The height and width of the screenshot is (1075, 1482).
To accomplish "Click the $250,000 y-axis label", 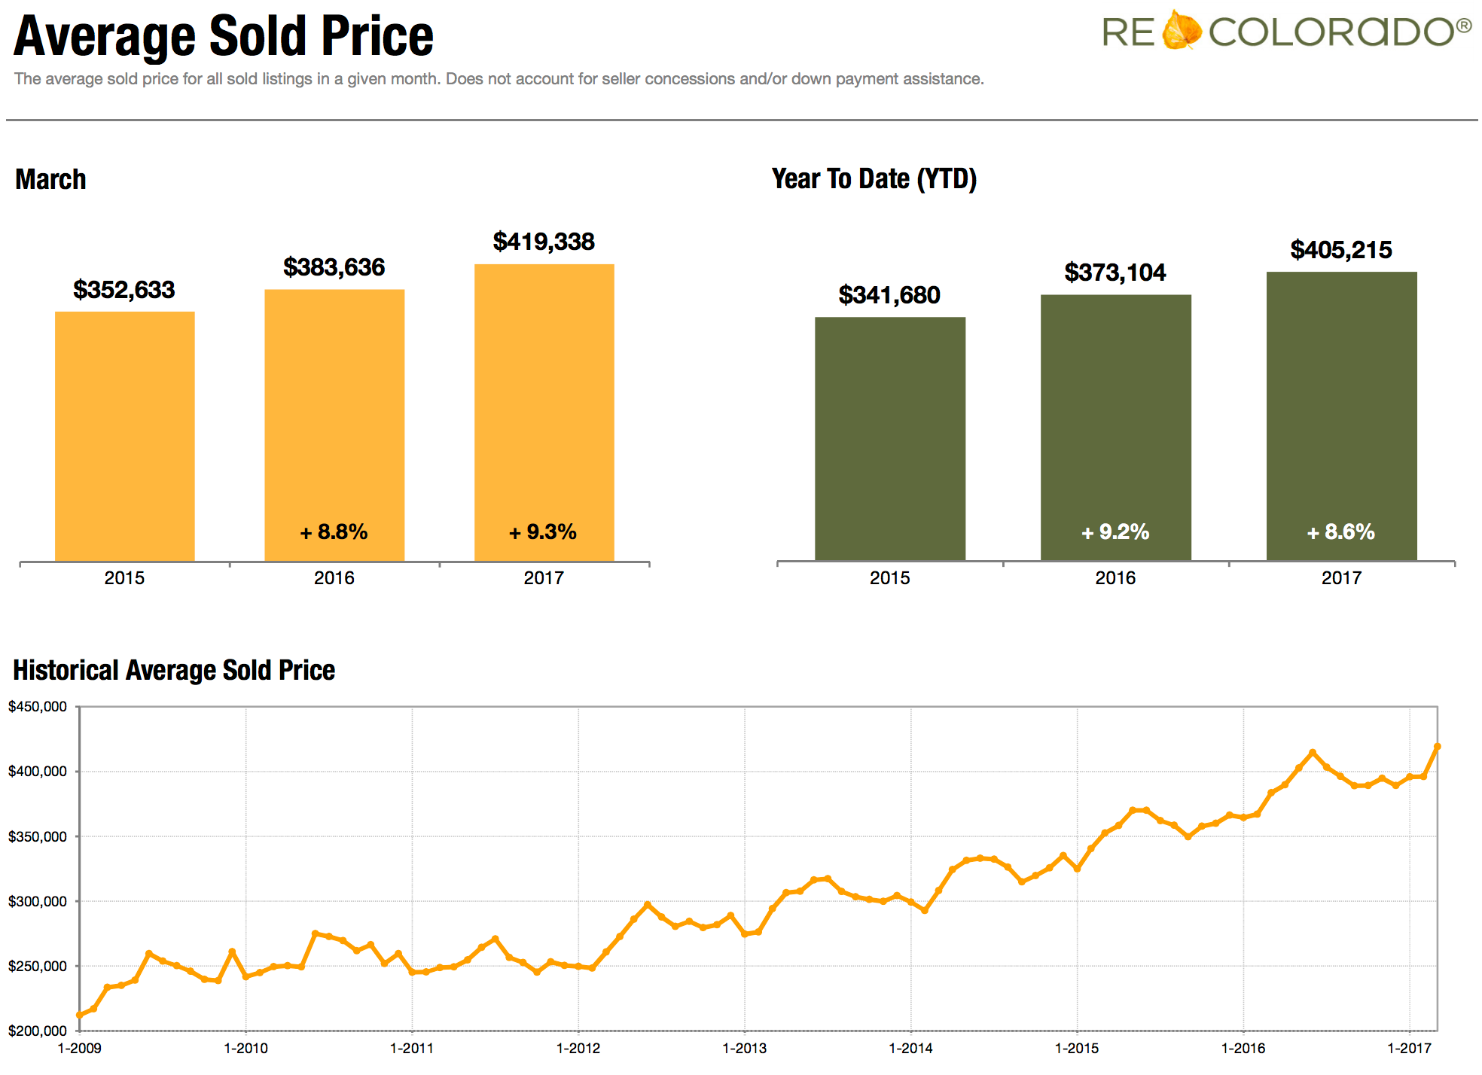I will point(38,967).
